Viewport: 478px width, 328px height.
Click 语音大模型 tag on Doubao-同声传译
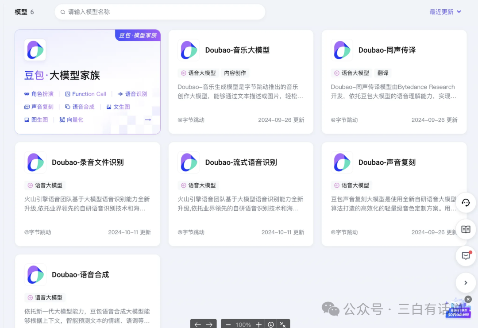click(x=351, y=73)
